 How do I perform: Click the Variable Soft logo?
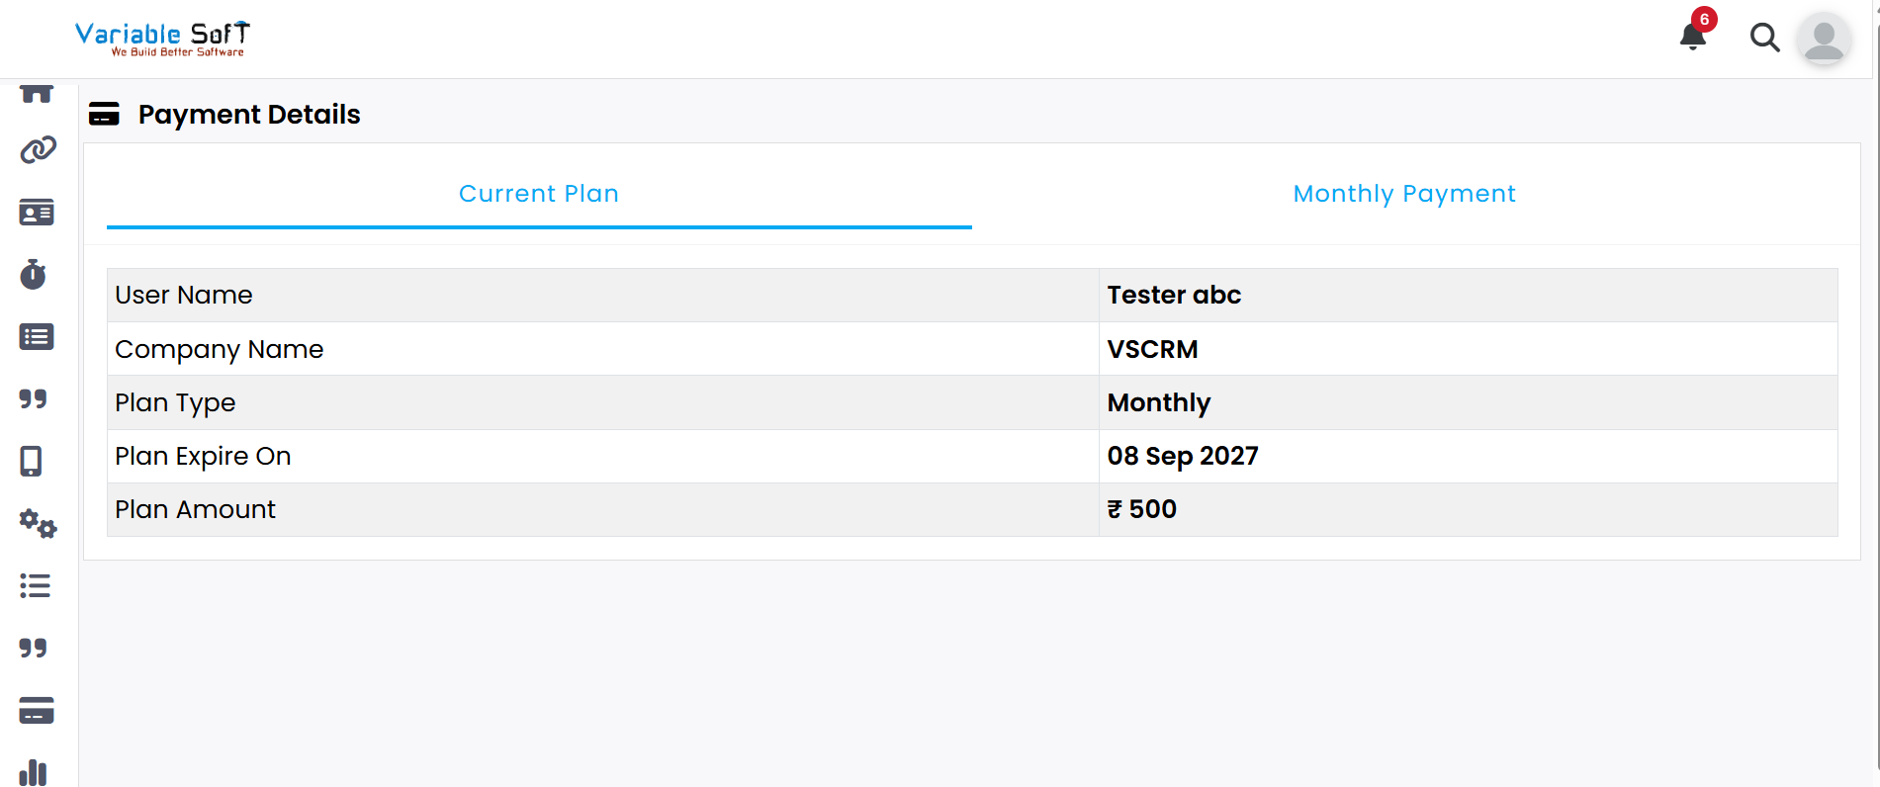coord(163,39)
